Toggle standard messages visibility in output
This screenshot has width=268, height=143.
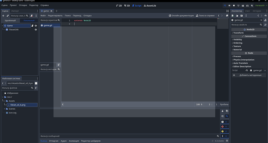pos(224,122)
